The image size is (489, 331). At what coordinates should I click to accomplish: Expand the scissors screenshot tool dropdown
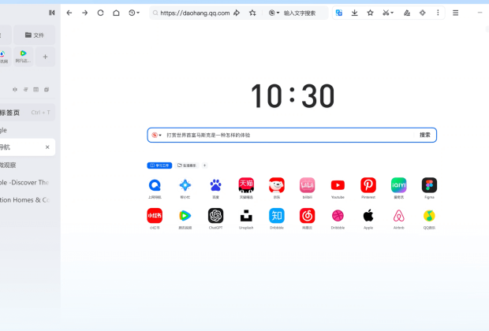tap(388, 13)
